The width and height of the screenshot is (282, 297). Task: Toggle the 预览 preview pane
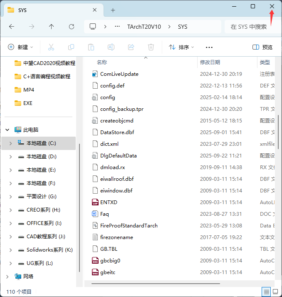262,47
